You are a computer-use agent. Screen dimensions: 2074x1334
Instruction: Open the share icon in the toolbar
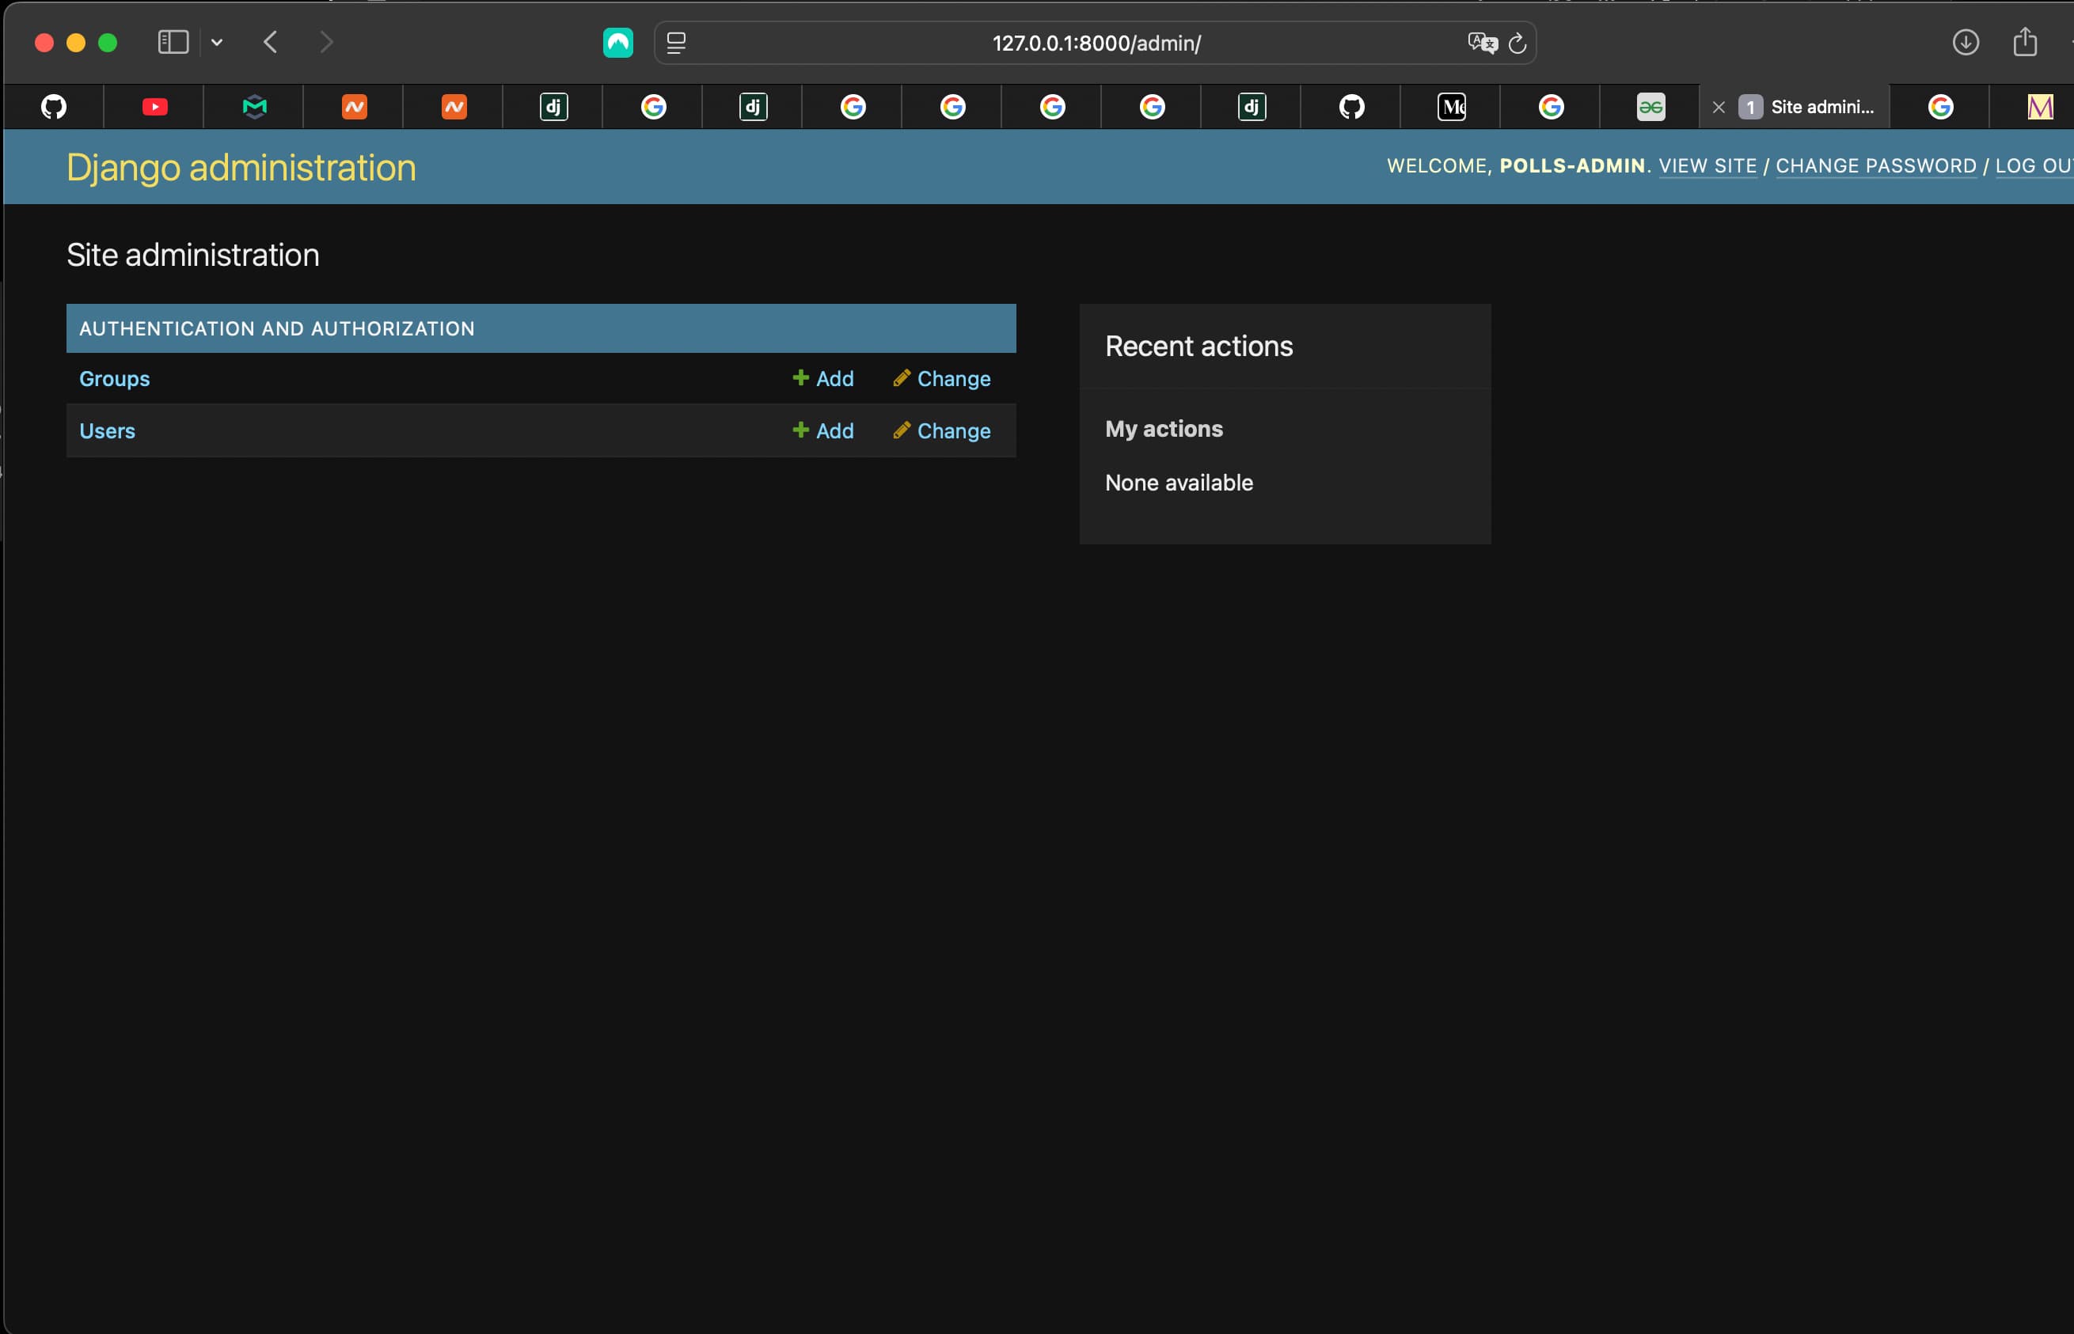point(2025,43)
